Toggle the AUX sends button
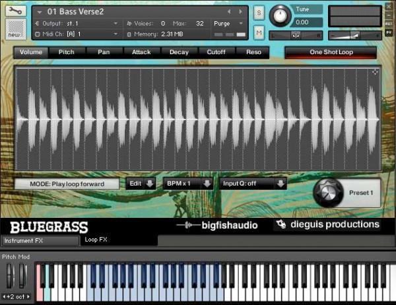This screenshot has height=305, width=396. (389, 24)
